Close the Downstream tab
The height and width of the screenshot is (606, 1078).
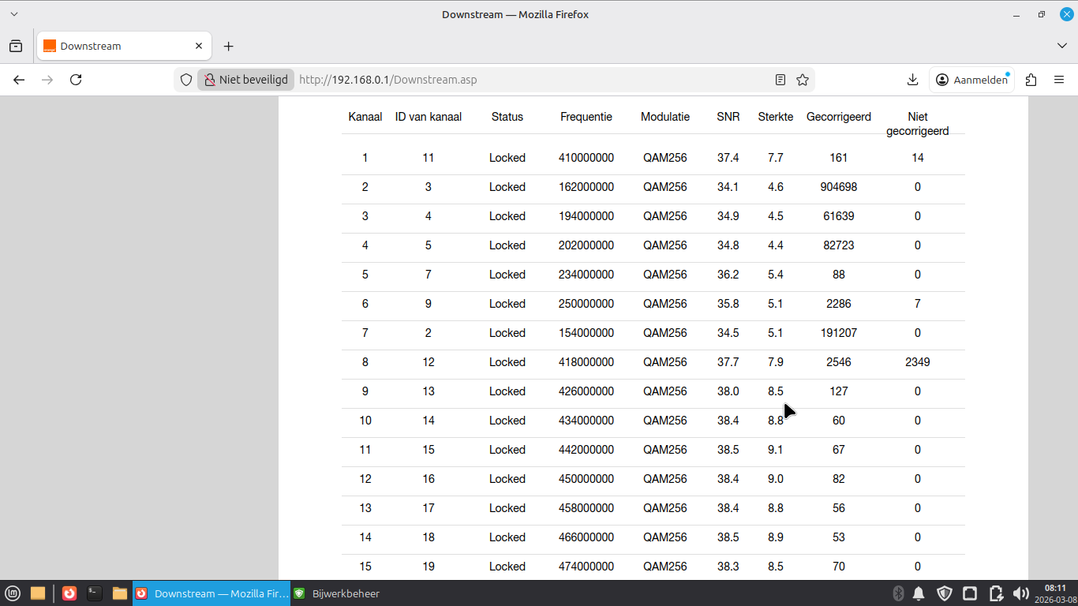200,46
